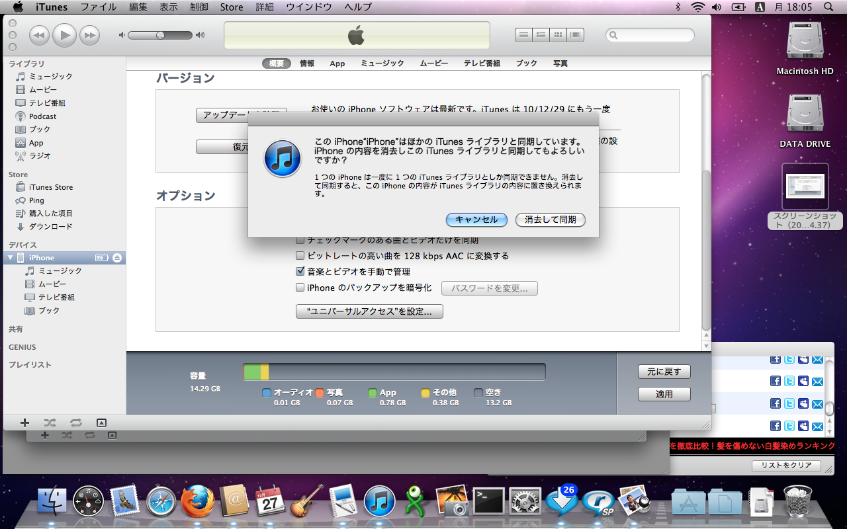
Task: Click the iPhone eject icon
Action: point(117,258)
